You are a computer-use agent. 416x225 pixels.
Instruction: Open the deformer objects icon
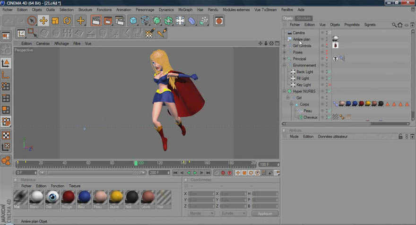click(191, 21)
